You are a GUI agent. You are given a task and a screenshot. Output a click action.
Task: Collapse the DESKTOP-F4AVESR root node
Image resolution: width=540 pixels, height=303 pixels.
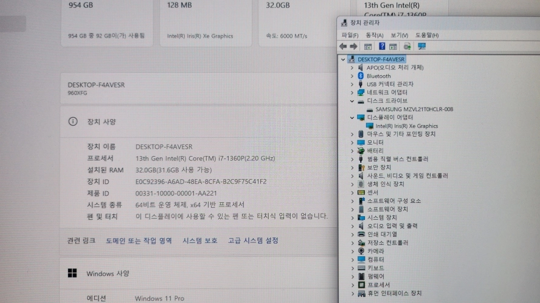click(343, 59)
